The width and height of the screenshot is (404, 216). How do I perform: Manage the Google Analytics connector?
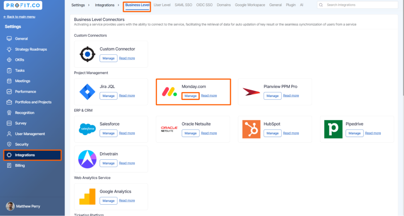point(109,201)
